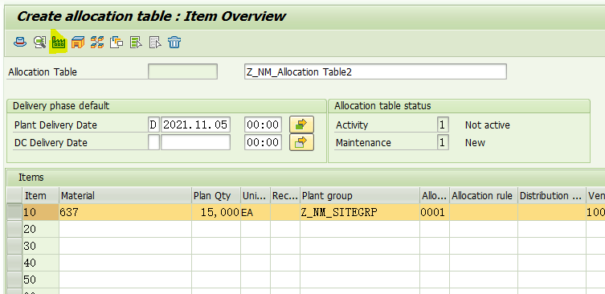This screenshot has height=294, width=605.
Task: Click the New maintenance status text
Action: (475, 142)
